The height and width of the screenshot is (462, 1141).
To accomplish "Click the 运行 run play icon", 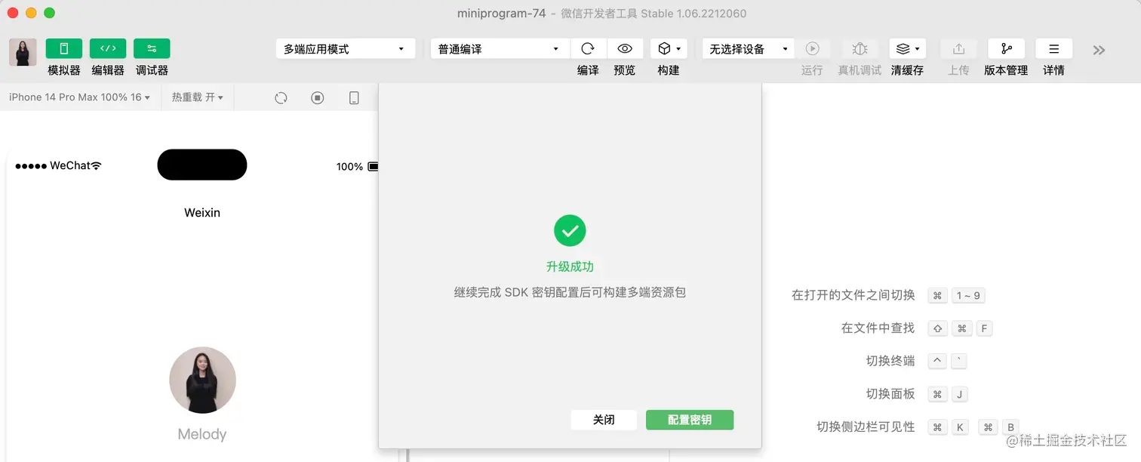I will tap(812, 48).
